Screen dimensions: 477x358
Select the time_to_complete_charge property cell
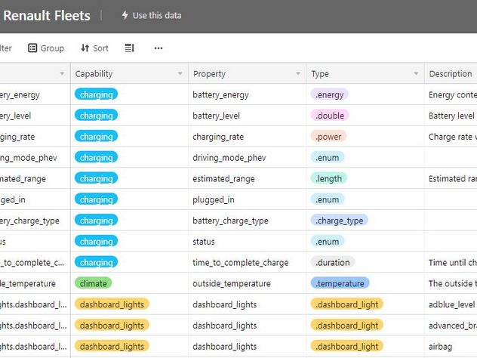[248, 263]
